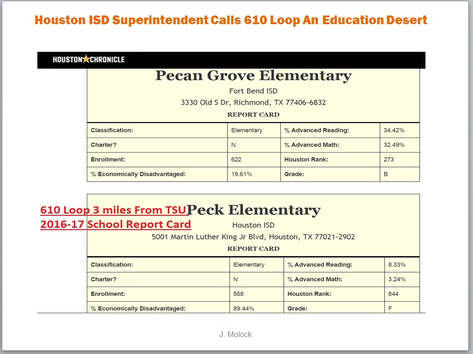Image resolution: width=473 pixels, height=354 pixels.
Task: Click Peck REPORT CARD label
Action: (253, 248)
